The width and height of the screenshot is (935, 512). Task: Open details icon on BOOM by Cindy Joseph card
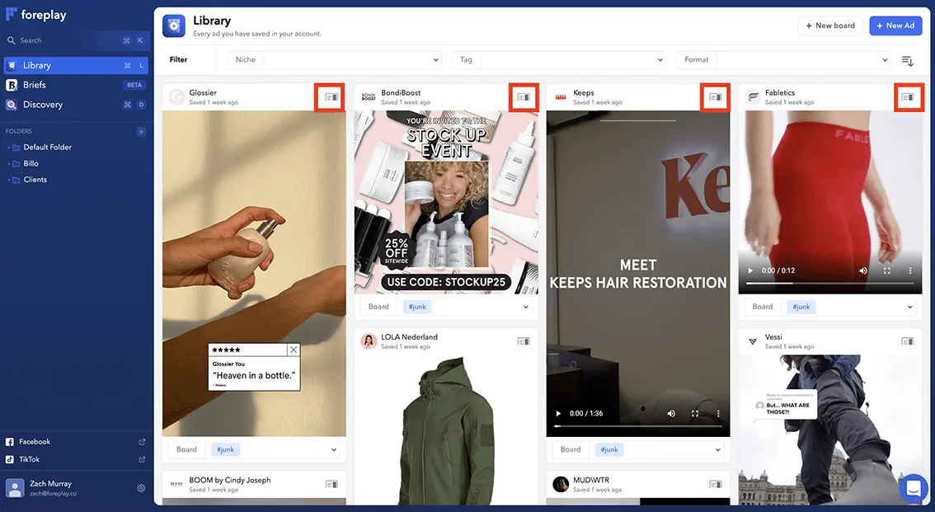(x=331, y=485)
